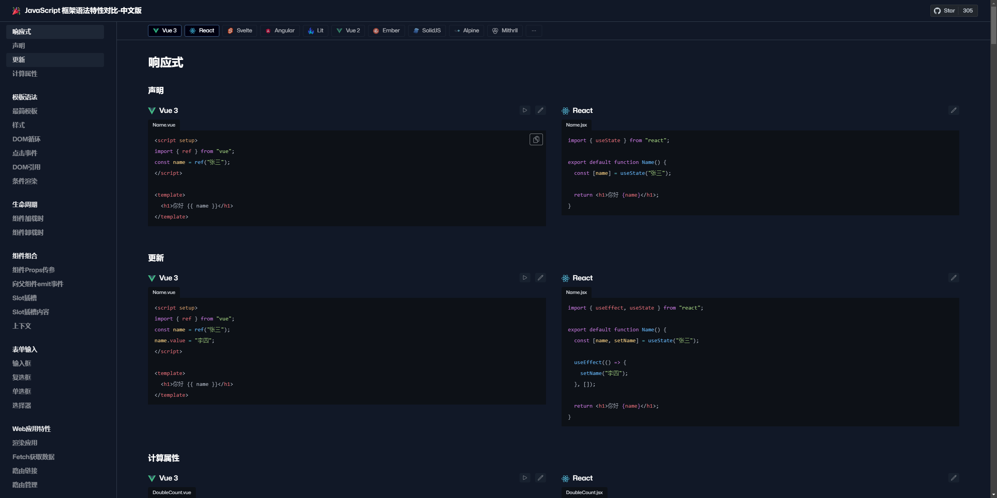Expand more frameworks with the ellipsis button

pos(534,30)
